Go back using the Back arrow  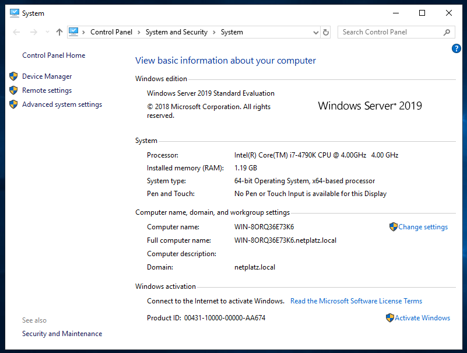pos(16,32)
